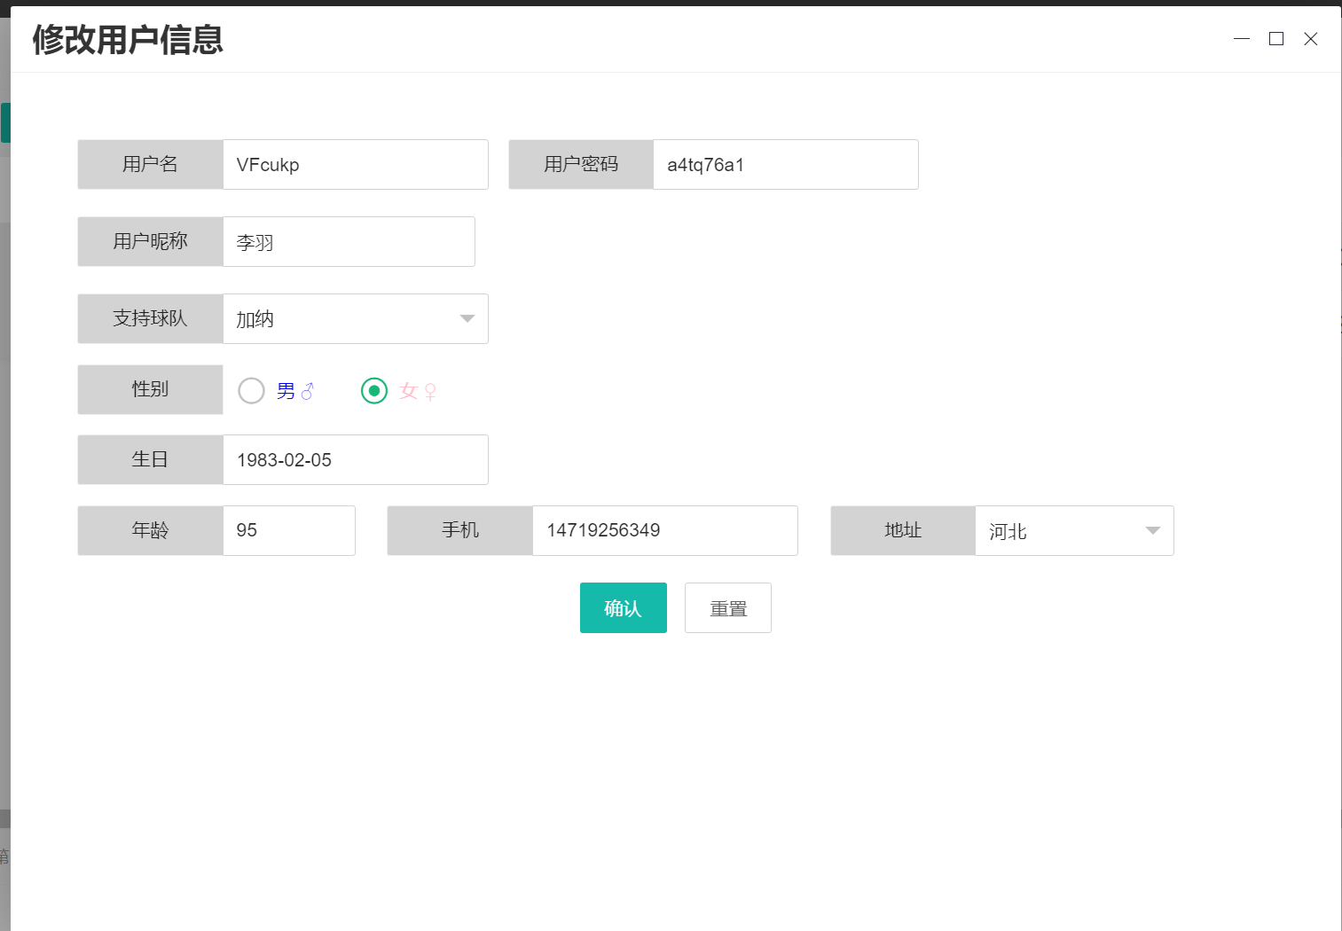Open the 生日 date field 1983-02-05
Screen dimensions: 1342x931
point(356,460)
